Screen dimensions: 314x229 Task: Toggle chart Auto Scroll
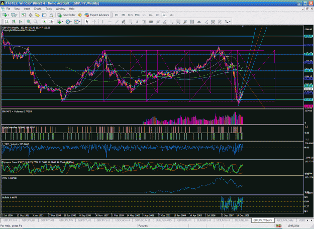tap(44, 22)
